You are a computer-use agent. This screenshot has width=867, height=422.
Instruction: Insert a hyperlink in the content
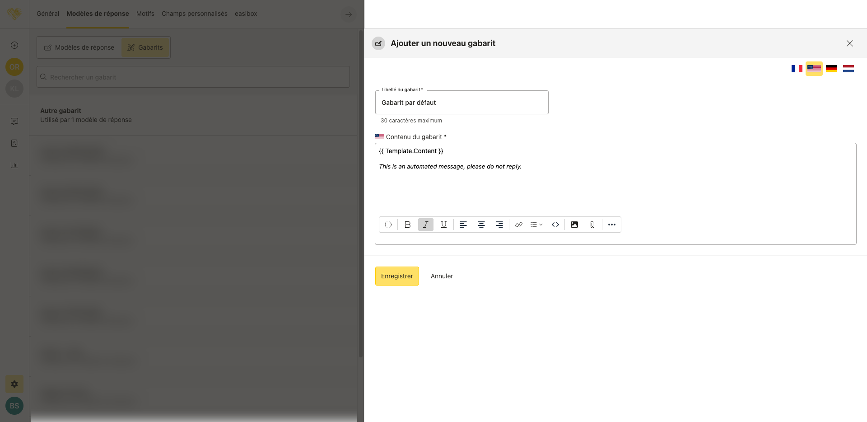point(519,225)
